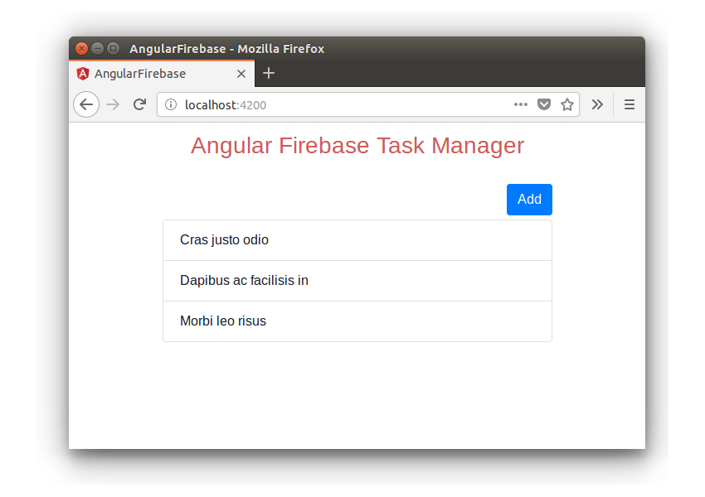The image size is (705, 497).
Task: Select the 'Dapibus ac facilisis in' task
Action: pyautogui.click(x=357, y=281)
